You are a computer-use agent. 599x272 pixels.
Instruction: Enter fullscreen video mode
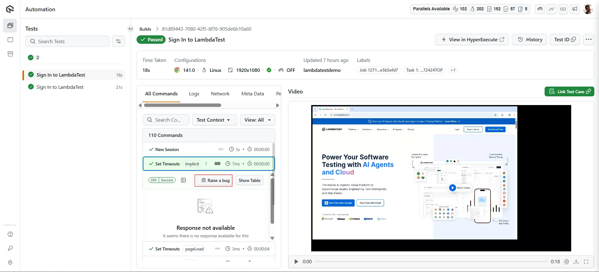click(x=586, y=262)
